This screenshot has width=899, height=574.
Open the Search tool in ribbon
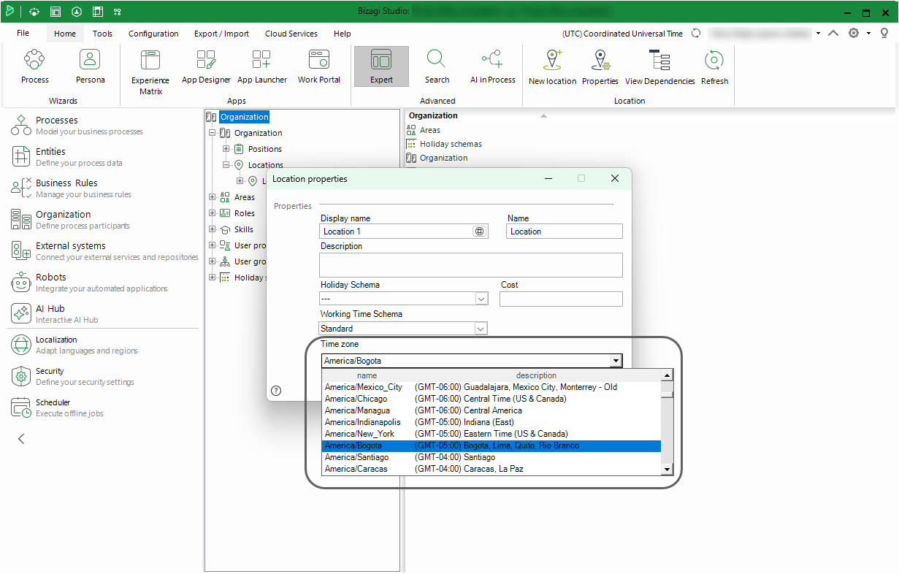tap(437, 67)
